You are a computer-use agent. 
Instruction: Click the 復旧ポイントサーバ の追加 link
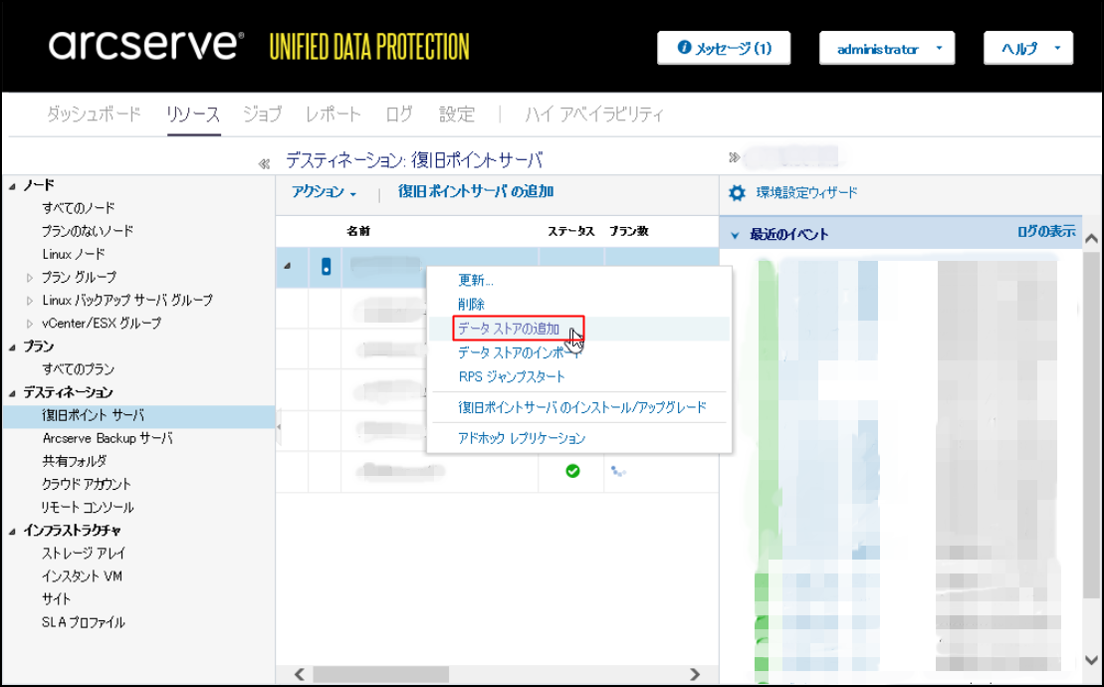point(475,192)
